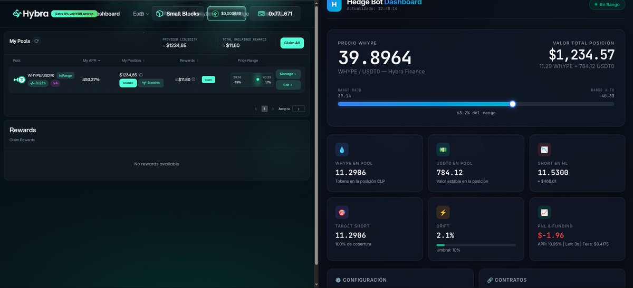Screen dimensions: 633x288
Task: Click the link icon next to Contratos
Action: point(490,280)
